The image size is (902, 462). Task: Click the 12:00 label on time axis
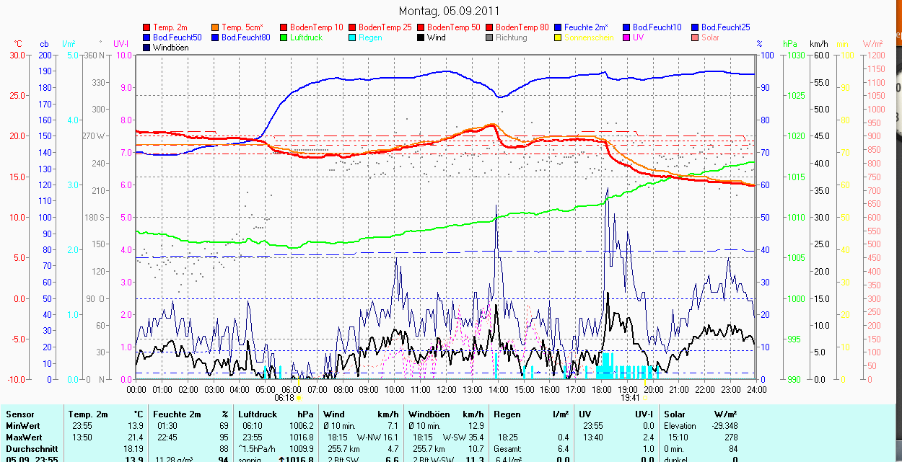coord(446,388)
